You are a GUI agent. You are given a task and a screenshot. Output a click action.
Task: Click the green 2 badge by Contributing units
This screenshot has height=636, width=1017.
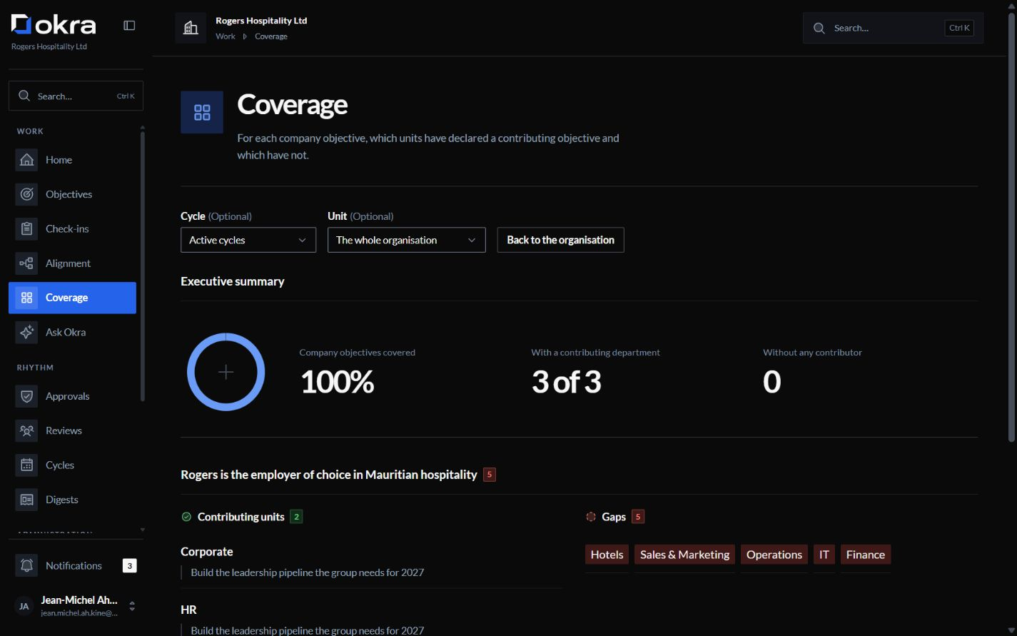tap(296, 517)
